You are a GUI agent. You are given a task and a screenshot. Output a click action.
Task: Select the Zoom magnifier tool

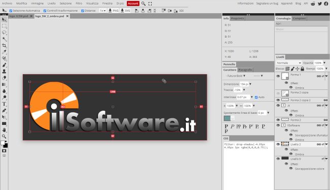4,137
